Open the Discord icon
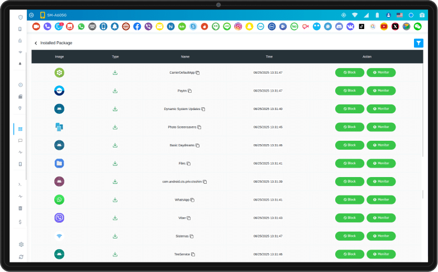This screenshot has height=272, width=438. 339,27
